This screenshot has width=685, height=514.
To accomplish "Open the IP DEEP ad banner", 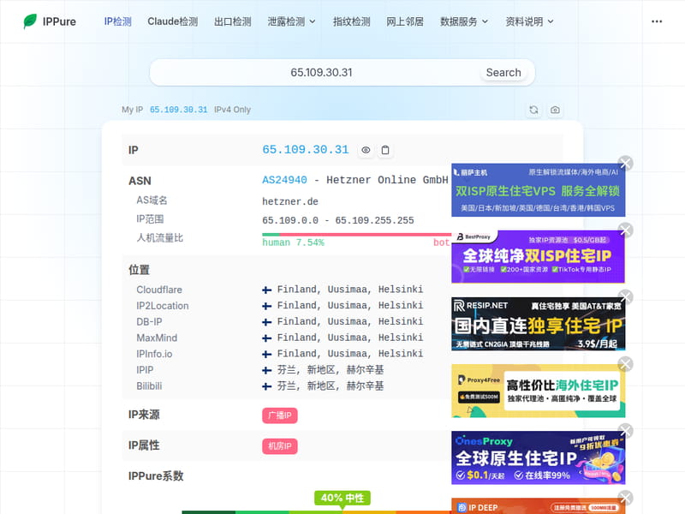I will (x=539, y=506).
